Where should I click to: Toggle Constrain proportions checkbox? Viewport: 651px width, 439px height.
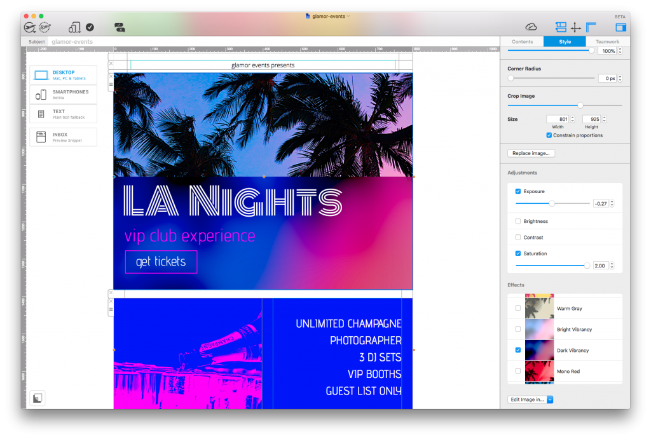[549, 135]
